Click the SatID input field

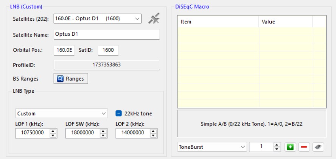[x=108, y=50]
